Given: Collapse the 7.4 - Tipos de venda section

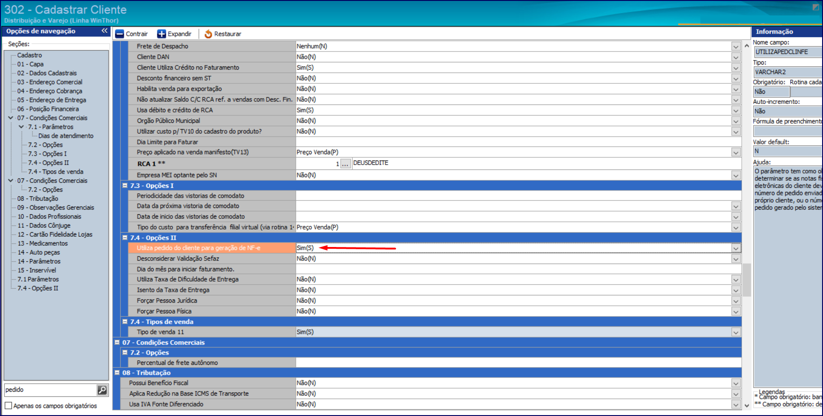Looking at the screenshot, I should point(125,321).
